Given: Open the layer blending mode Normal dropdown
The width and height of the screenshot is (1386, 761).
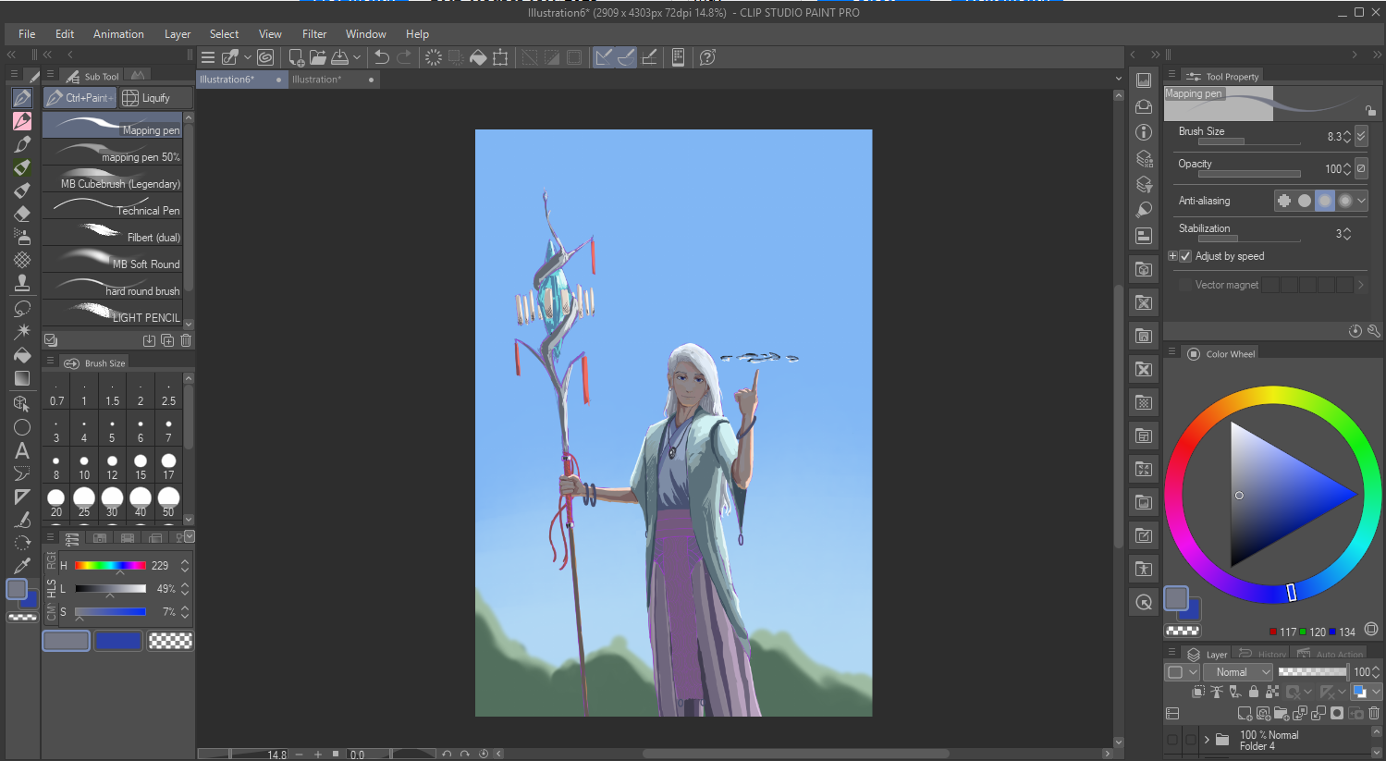Looking at the screenshot, I should [1238, 672].
